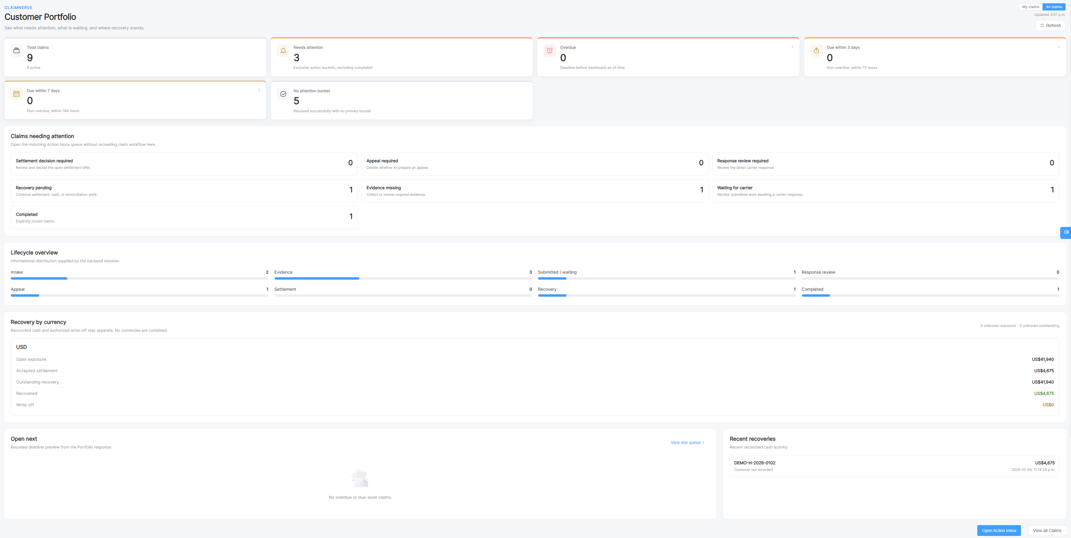
Task: Click the 0 unknown outstanding label
Action: pos(1039,325)
